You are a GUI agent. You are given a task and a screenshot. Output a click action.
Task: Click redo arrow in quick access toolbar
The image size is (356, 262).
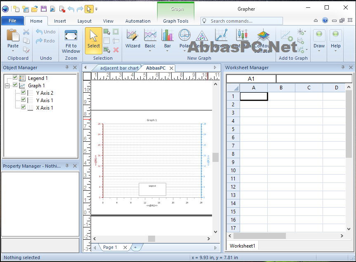point(80,9)
